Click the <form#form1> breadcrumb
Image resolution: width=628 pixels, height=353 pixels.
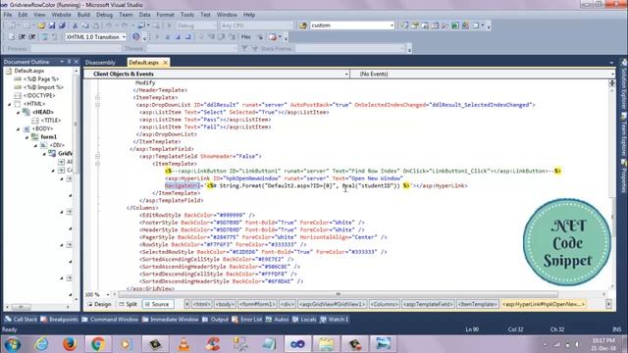[257, 304]
